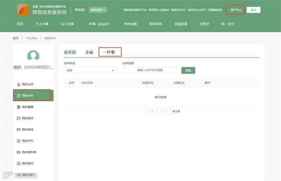The image size is (281, 181).
Task: Click the checkmark icon beside 我的评价
Action: pos(18,141)
